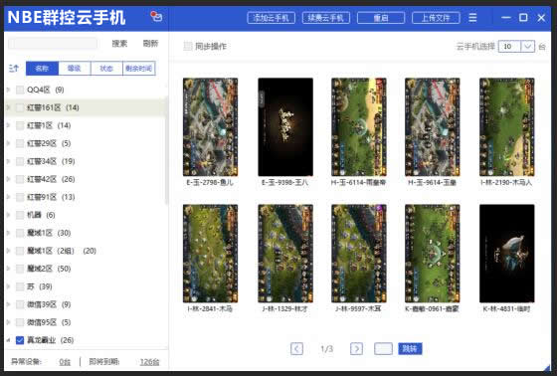Image resolution: width=557 pixels, height=376 pixels.
Task: Check the 红警161区 (14) group checkbox
Action: [20, 107]
